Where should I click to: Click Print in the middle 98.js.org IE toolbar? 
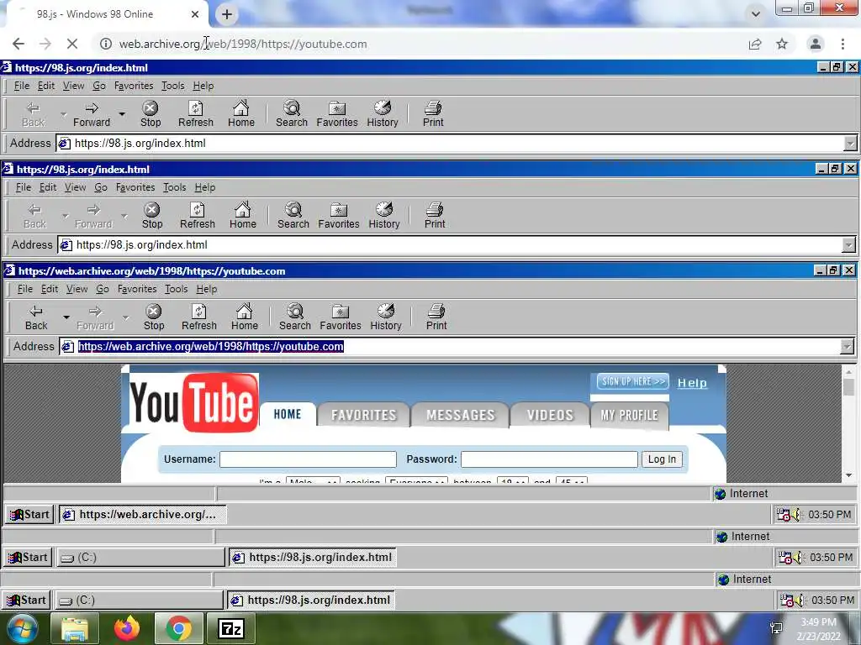pos(435,216)
